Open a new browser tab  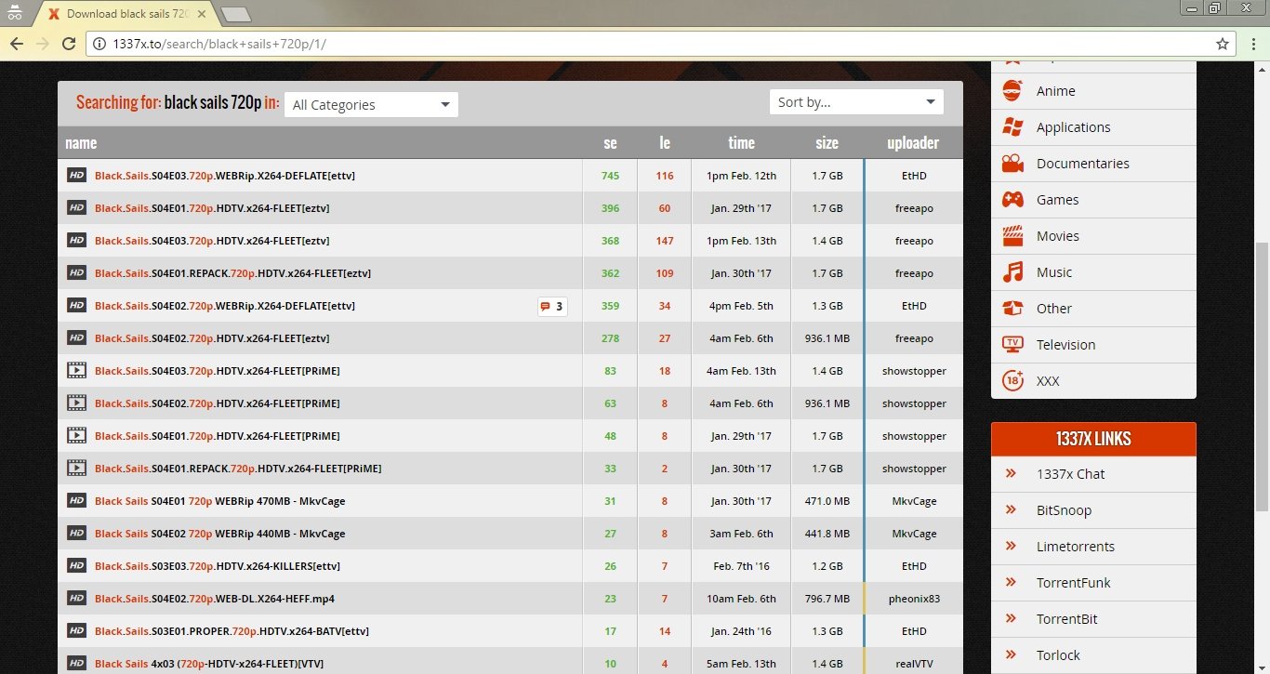tap(236, 14)
